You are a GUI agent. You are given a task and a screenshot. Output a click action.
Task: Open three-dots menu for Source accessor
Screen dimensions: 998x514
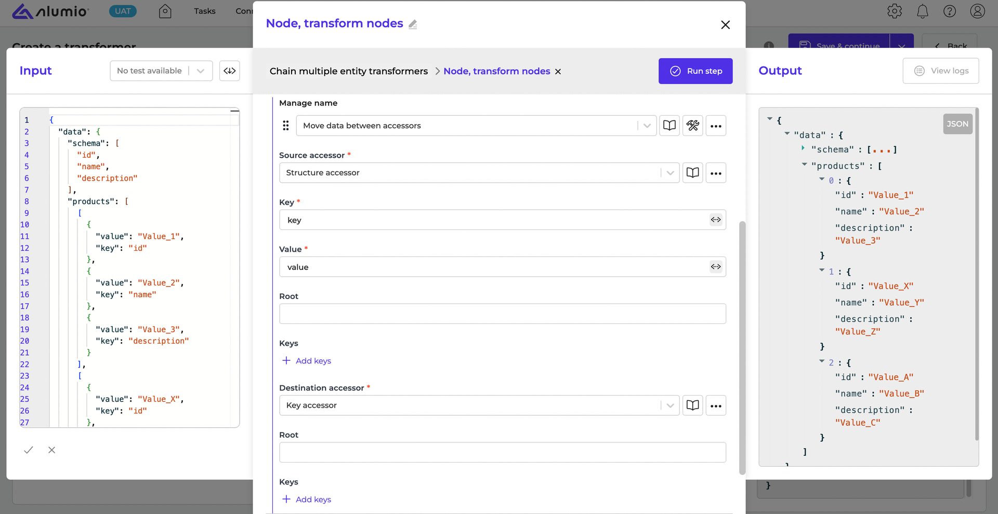pyautogui.click(x=716, y=173)
